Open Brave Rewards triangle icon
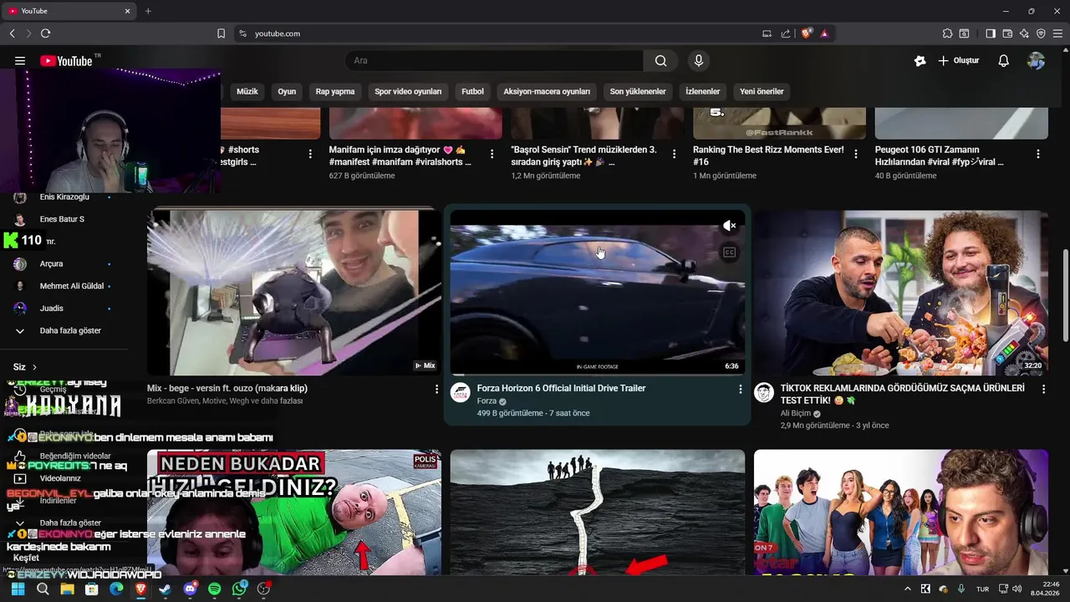 tap(824, 33)
